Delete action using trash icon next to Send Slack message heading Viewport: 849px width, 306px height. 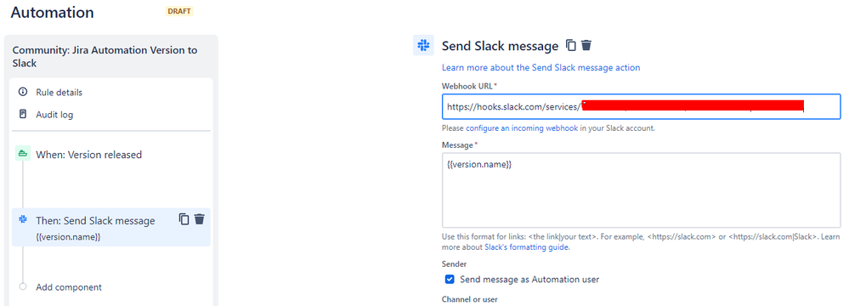586,46
